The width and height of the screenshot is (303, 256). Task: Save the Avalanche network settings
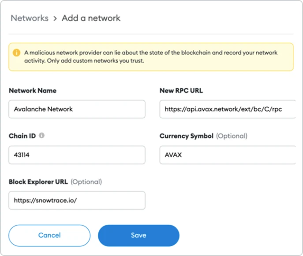pyautogui.click(x=138, y=235)
